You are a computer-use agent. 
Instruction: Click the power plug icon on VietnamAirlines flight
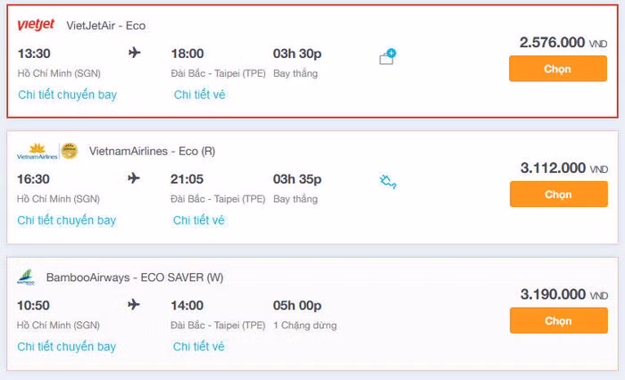coord(387,182)
